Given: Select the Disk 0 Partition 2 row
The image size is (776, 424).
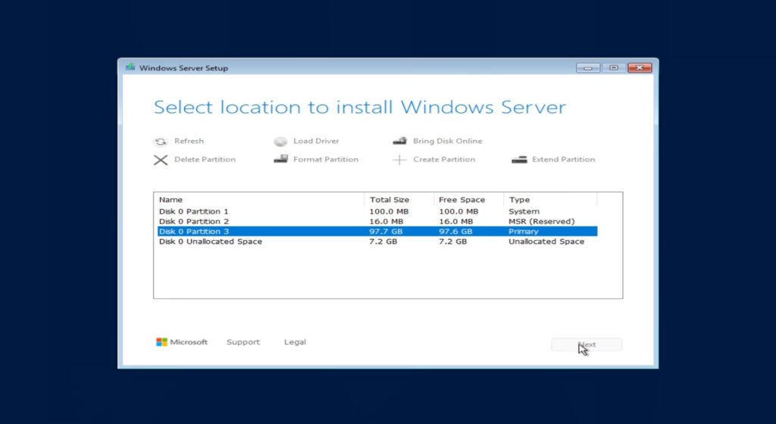Looking at the screenshot, I should [x=377, y=221].
